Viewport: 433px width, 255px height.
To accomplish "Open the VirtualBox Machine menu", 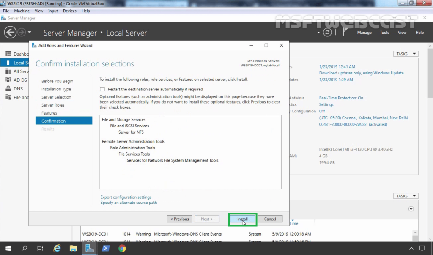I will click(x=22, y=11).
